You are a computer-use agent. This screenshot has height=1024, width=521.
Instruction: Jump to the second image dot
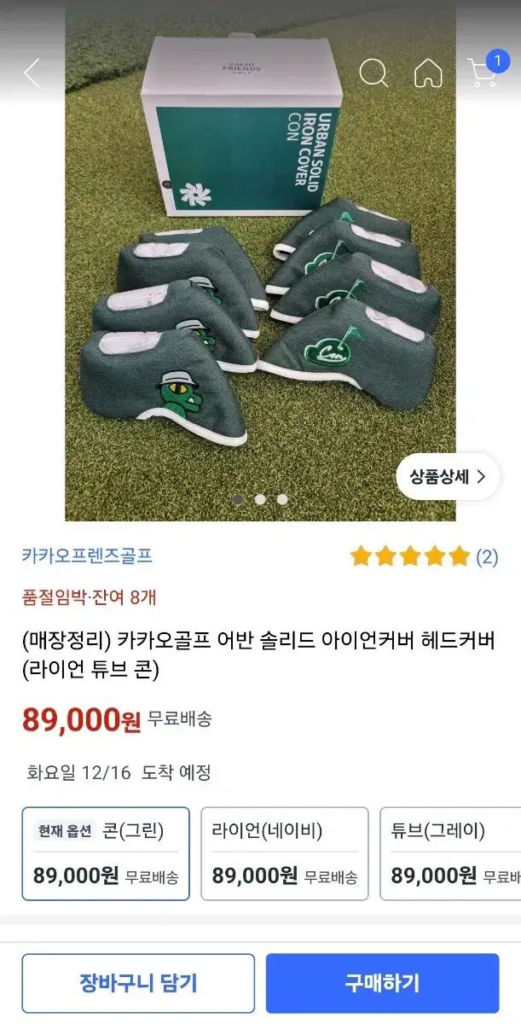(260, 499)
